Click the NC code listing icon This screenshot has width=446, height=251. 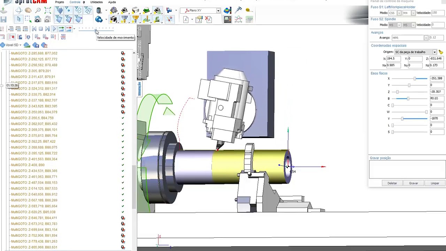[x=63, y=37]
